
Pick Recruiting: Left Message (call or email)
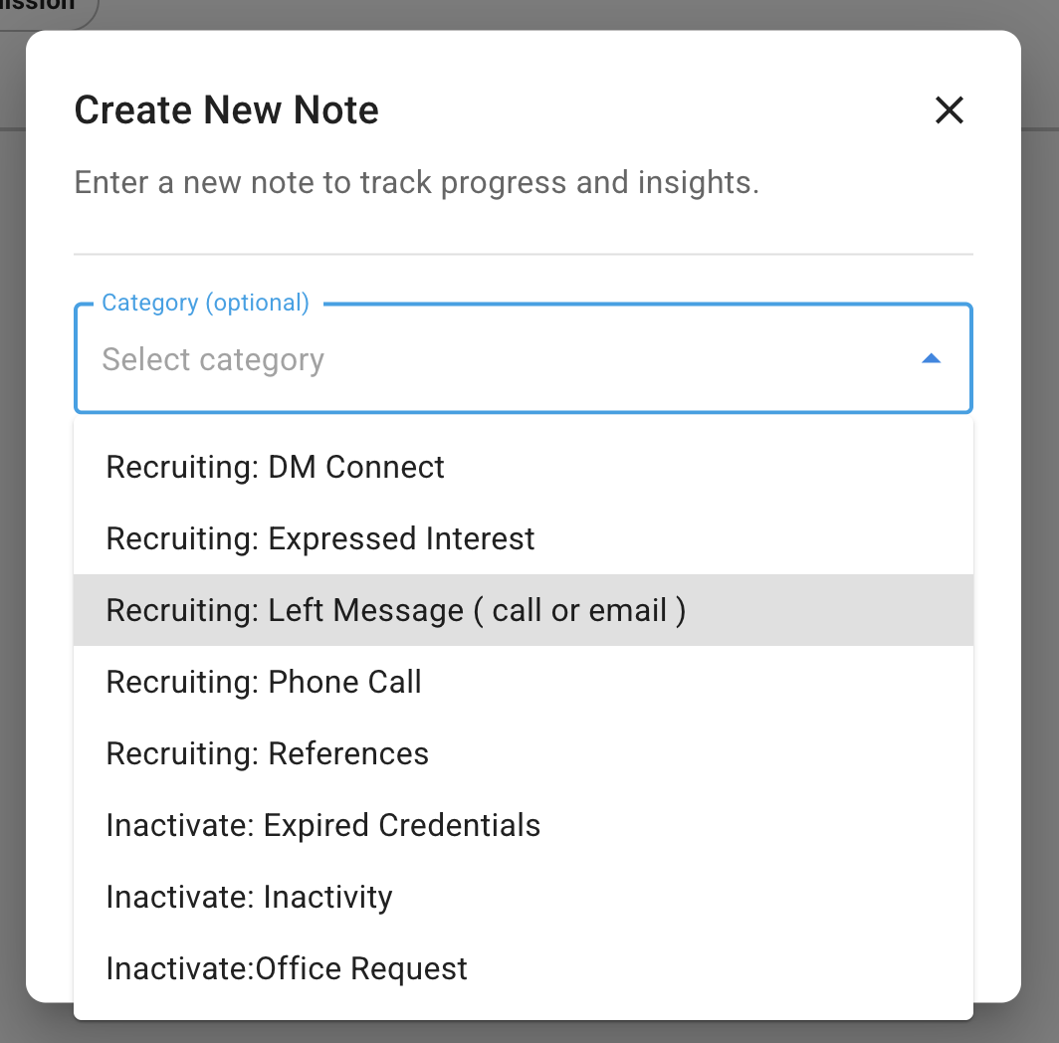point(396,610)
